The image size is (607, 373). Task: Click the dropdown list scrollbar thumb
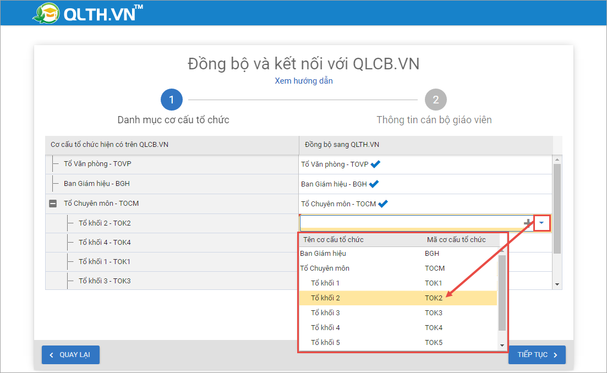502,293
